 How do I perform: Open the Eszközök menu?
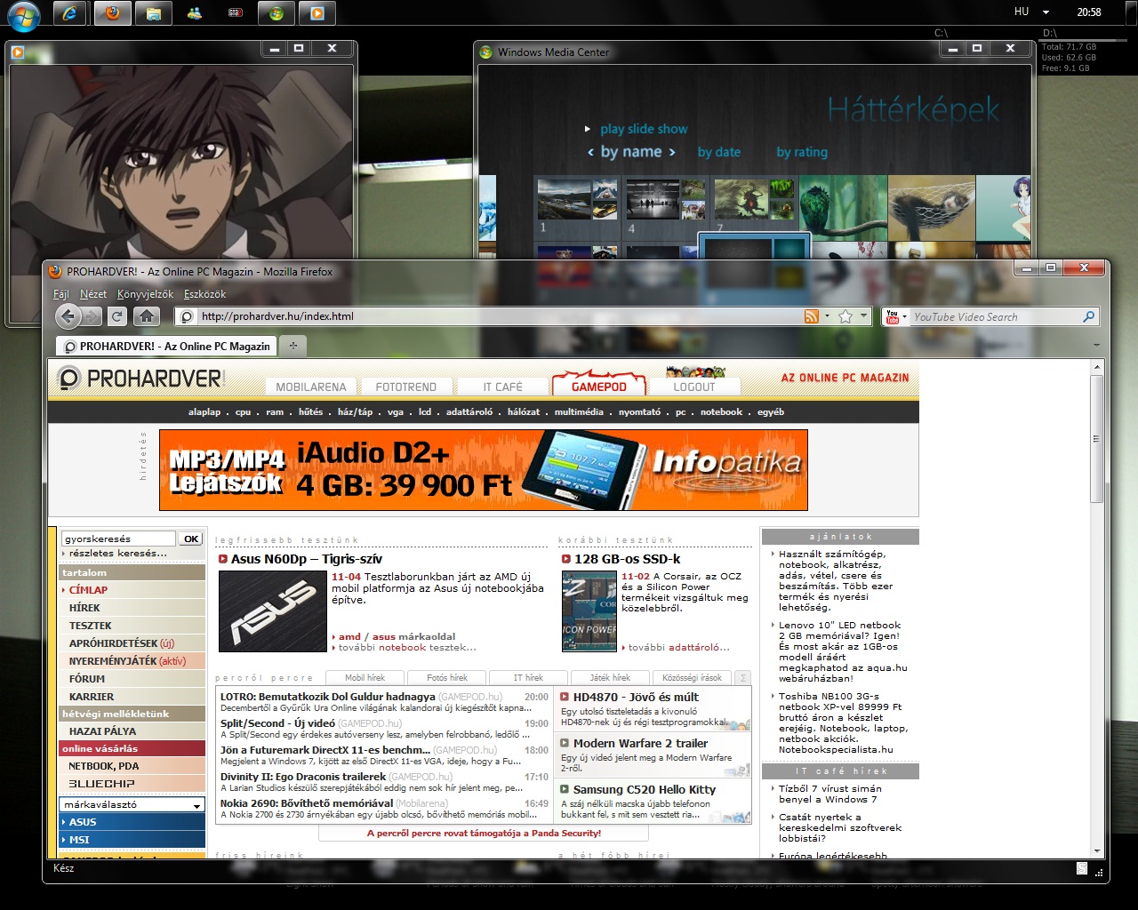[205, 294]
